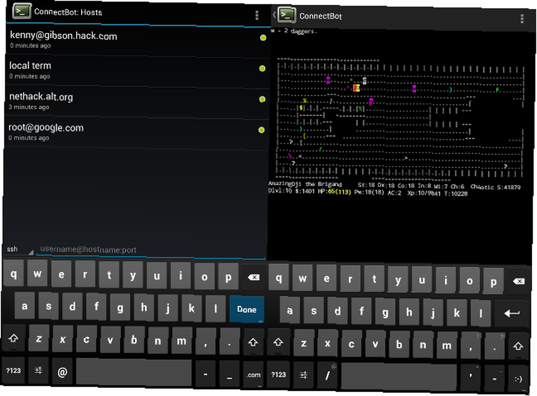
Task: Tap the .com key on left keyboard
Action: click(253, 375)
